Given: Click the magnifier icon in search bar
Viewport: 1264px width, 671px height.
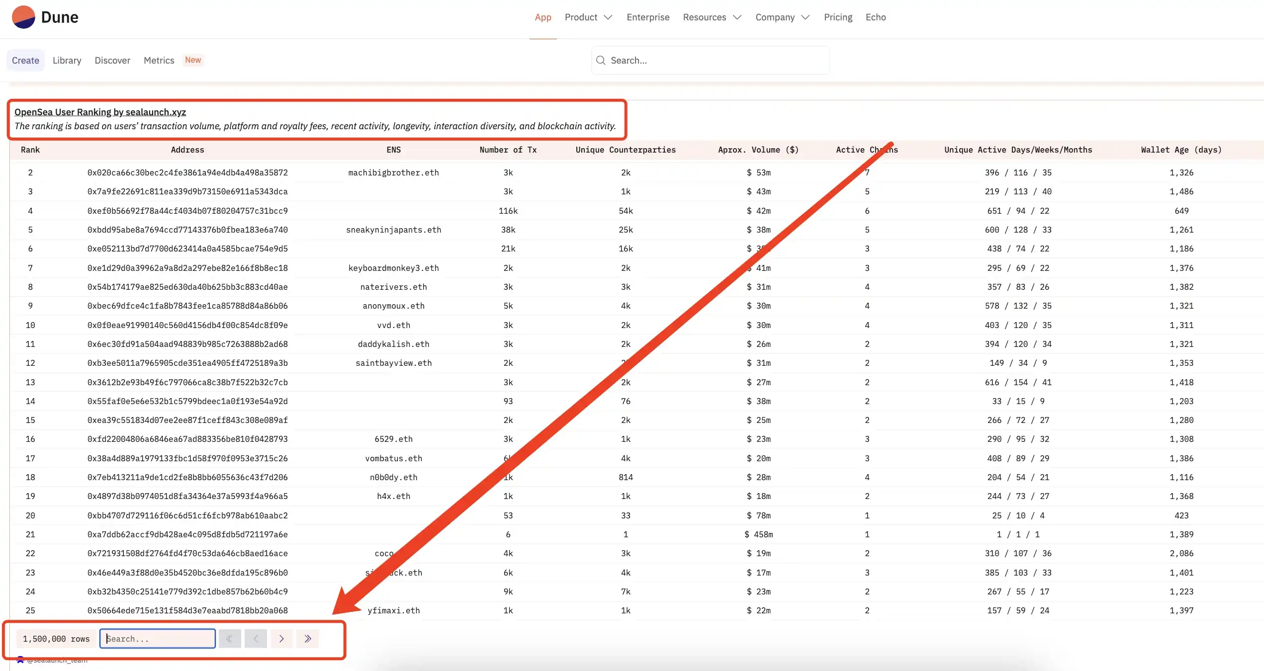Looking at the screenshot, I should click(601, 60).
